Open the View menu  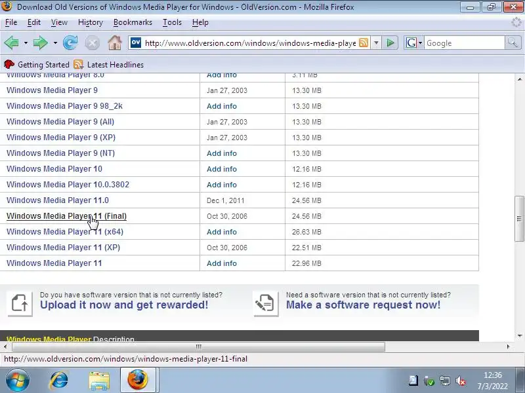tap(59, 22)
